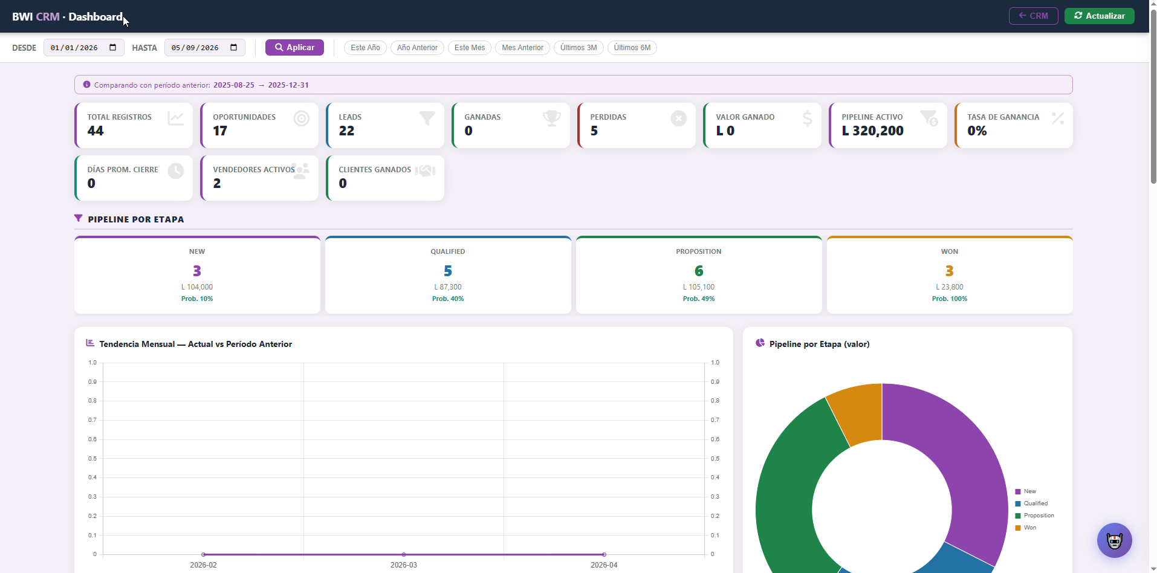Screen dimensions: 1157x573
Task: Open the Qualified stage pipeline card
Action: (x=448, y=275)
